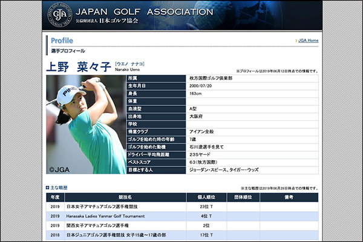Open the JGA Home link
This screenshot has height=242, width=363.
[308, 41]
